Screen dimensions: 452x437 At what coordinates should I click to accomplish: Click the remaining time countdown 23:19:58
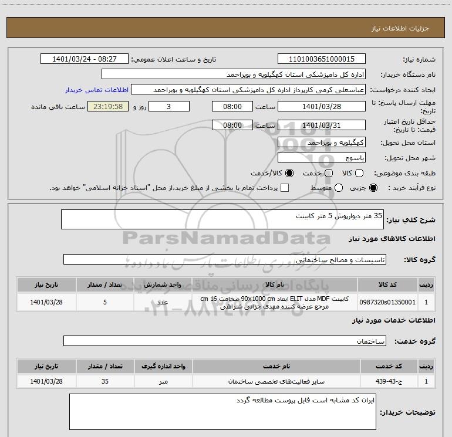coord(108,107)
